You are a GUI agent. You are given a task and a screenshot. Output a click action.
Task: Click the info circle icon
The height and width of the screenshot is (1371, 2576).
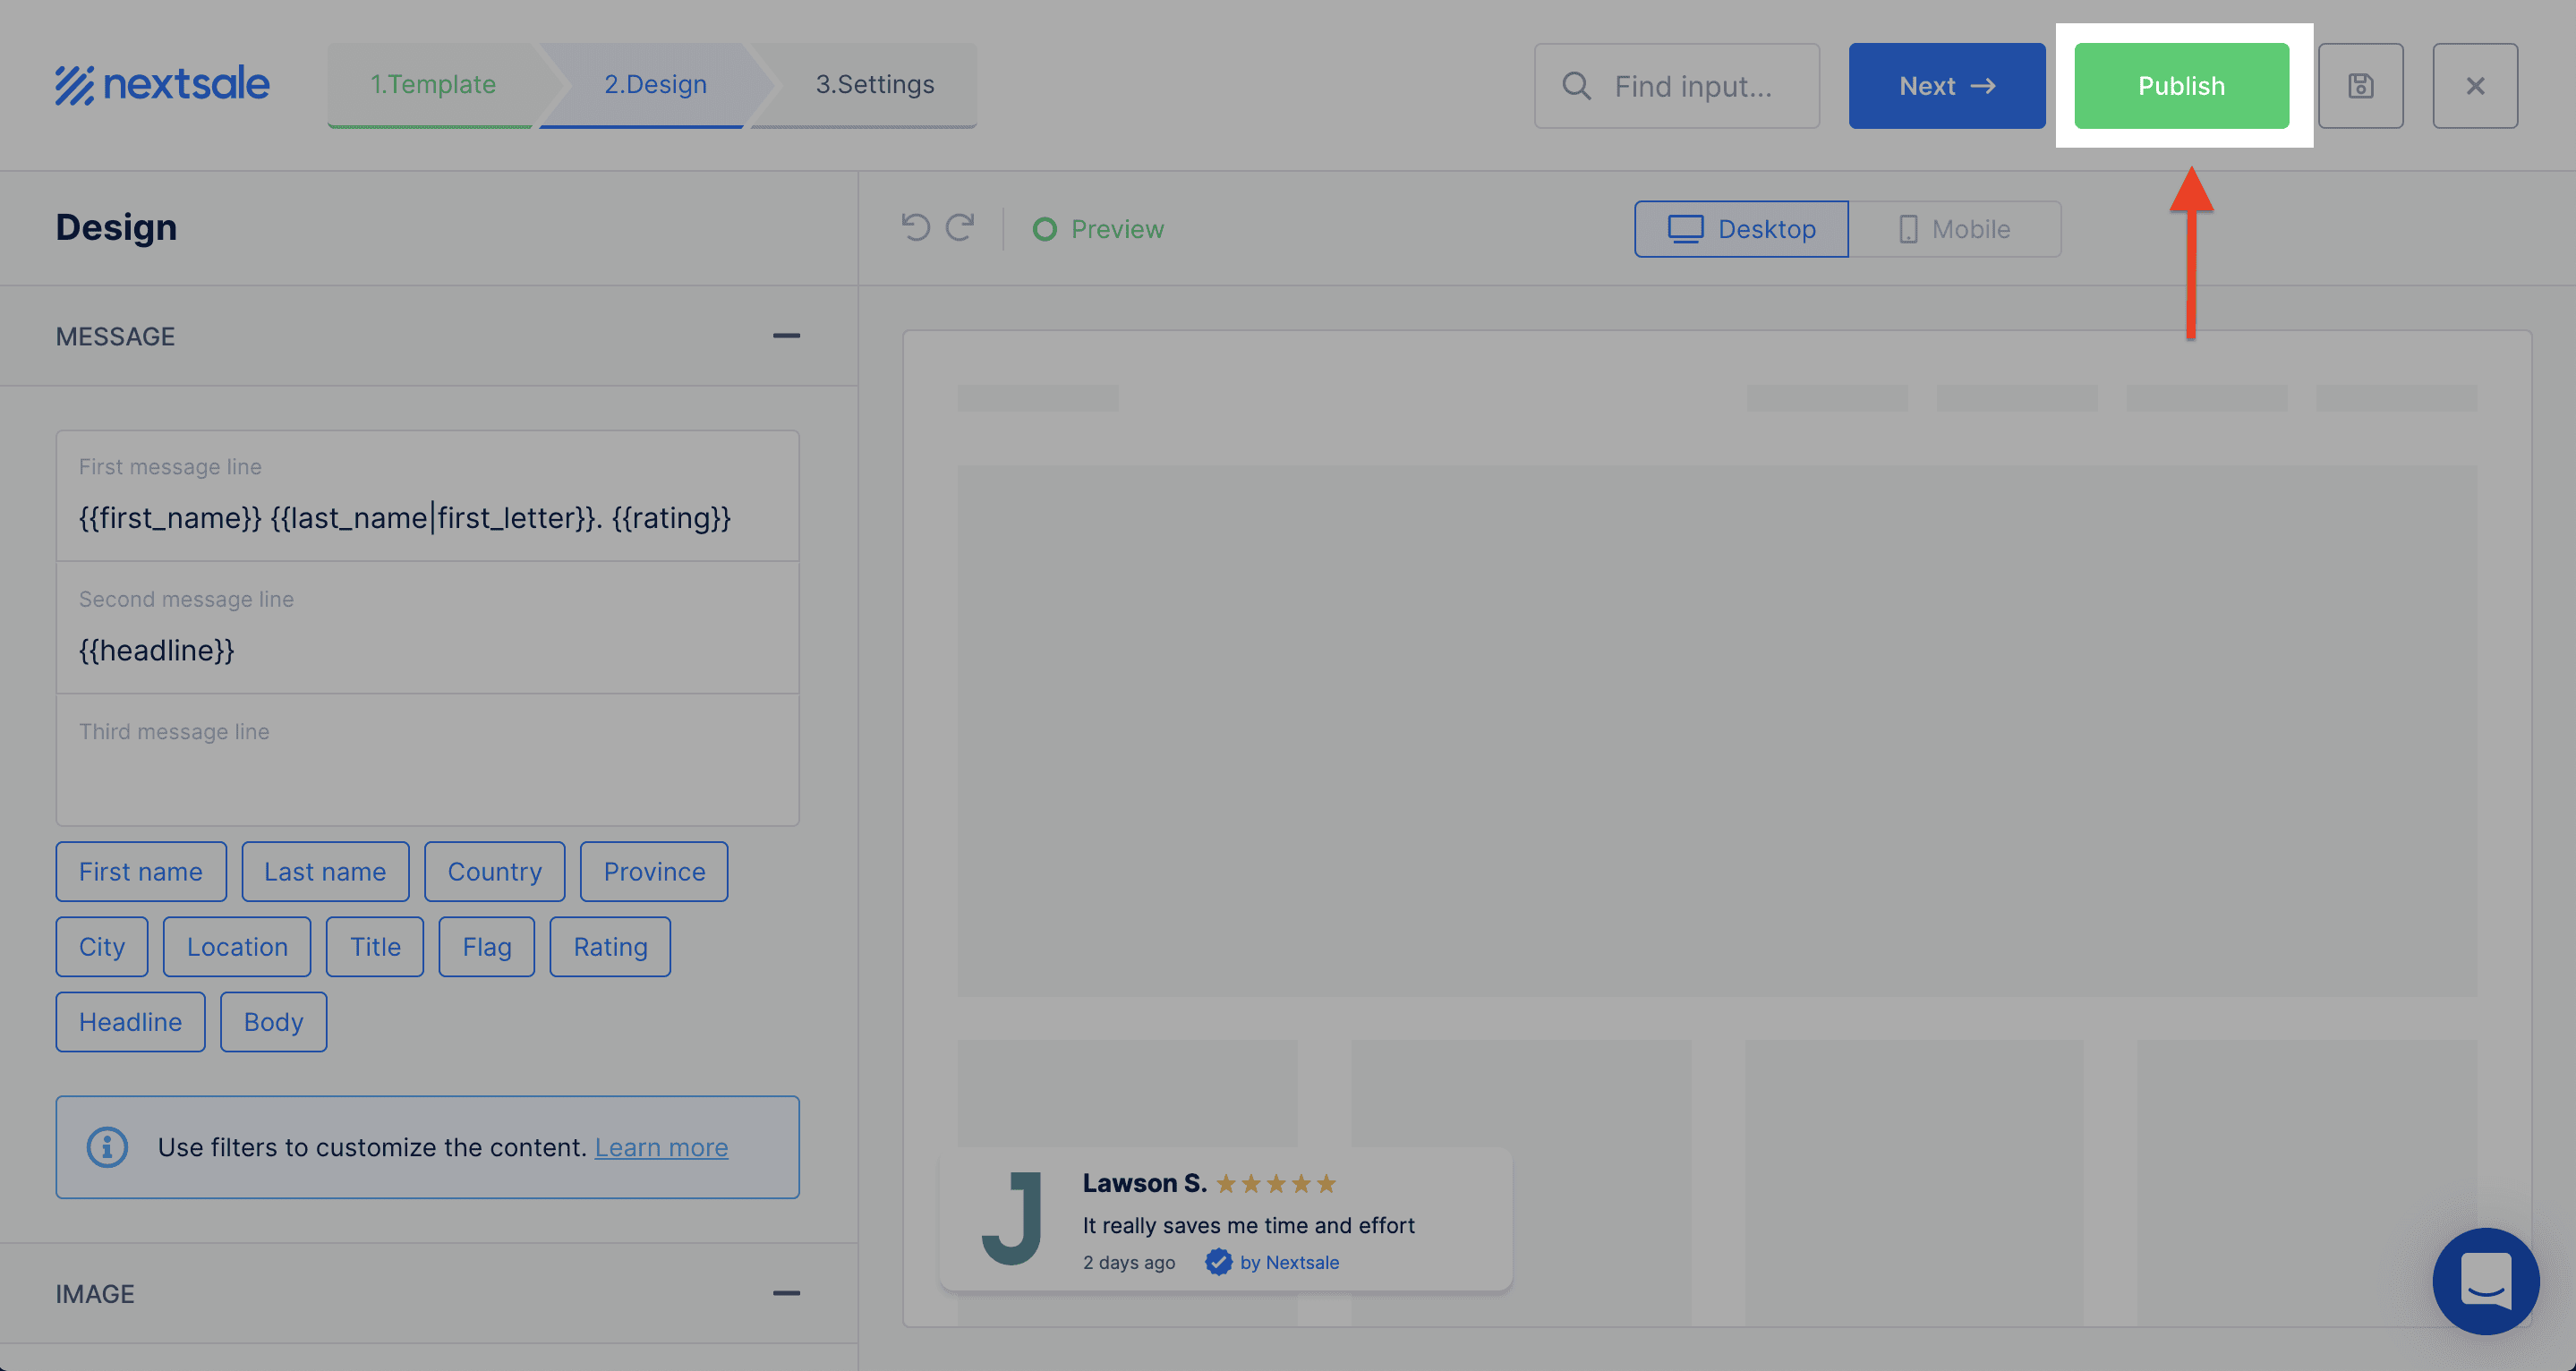pos(107,1147)
